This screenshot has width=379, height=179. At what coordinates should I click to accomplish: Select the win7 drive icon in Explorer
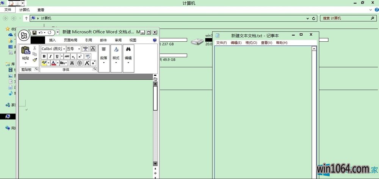click(x=197, y=42)
